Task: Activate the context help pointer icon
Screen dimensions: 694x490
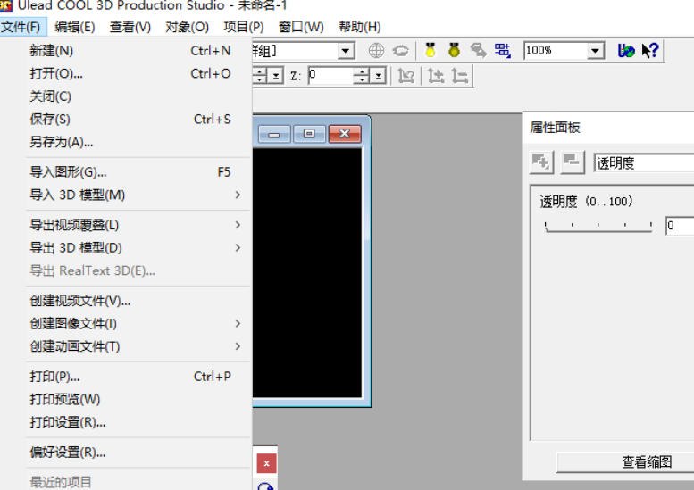Action: click(650, 51)
